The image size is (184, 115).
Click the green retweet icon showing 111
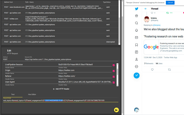pyautogui.click(x=167, y=13)
